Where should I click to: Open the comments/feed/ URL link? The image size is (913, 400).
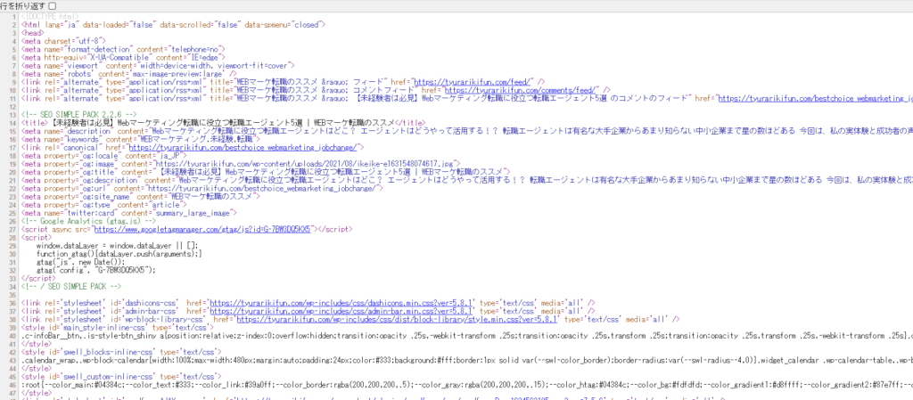tap(521, 90)
